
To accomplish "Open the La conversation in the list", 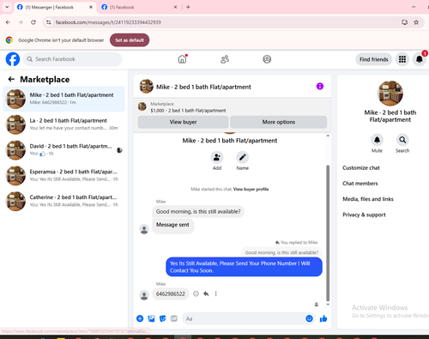I will click(64, 124).
